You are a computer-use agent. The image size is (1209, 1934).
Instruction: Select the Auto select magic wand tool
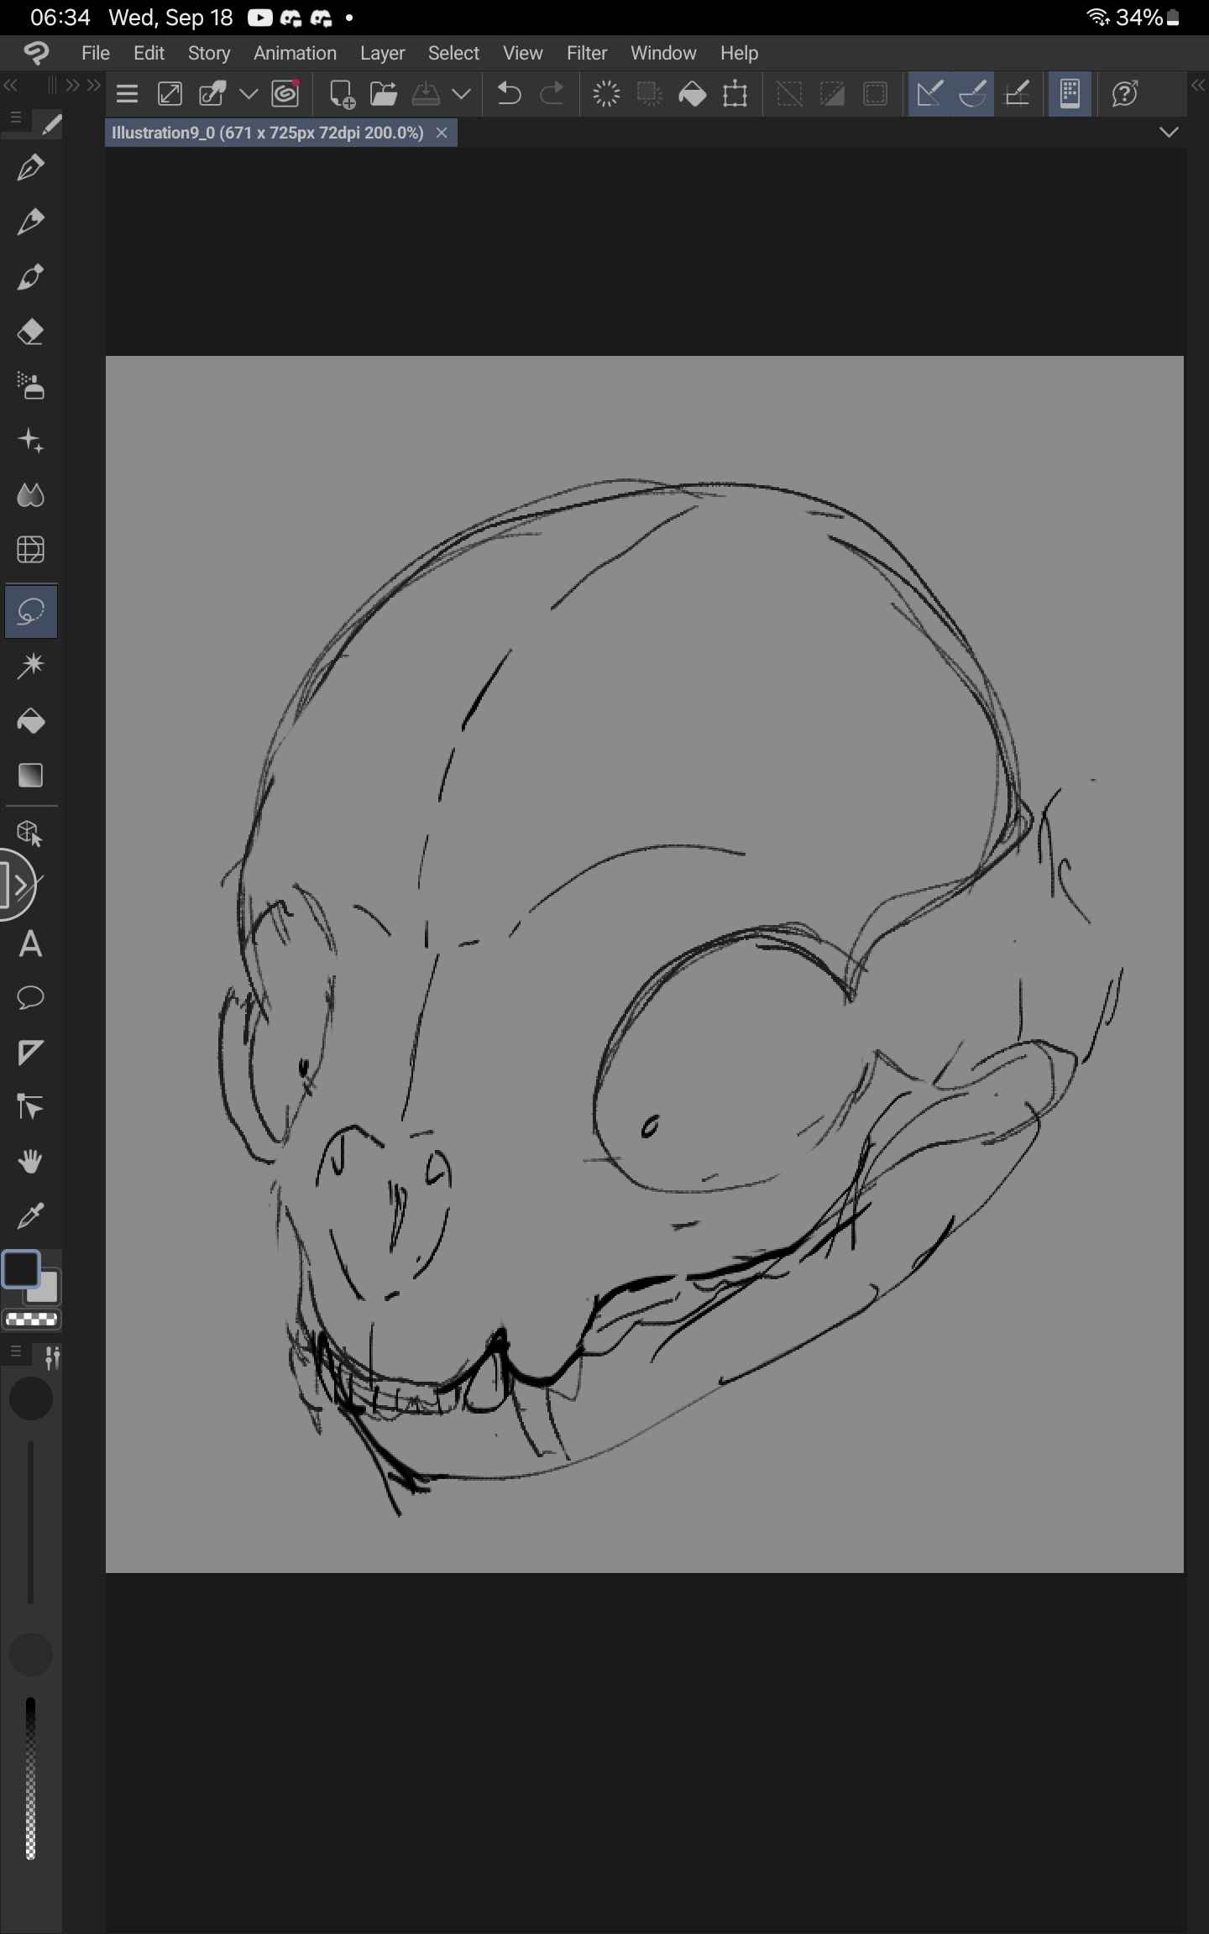[x=31, y=666]
